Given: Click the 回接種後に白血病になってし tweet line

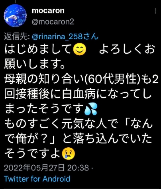Looking at the screenshot, I should point(78,94).
